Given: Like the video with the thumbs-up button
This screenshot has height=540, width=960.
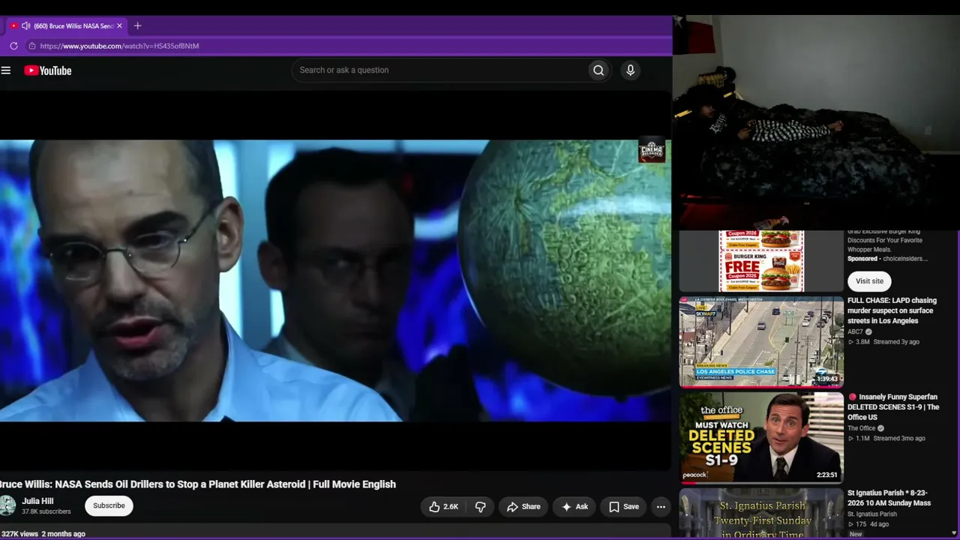Looking at the screenshot, I should pyautogui.click(x=443, y=507).
